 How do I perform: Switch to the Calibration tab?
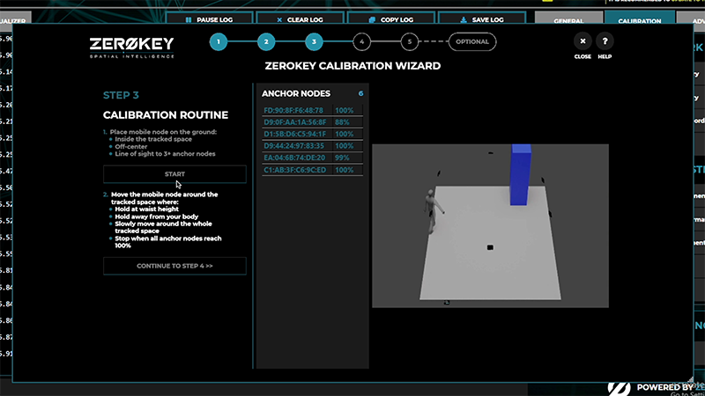point(639,20)
